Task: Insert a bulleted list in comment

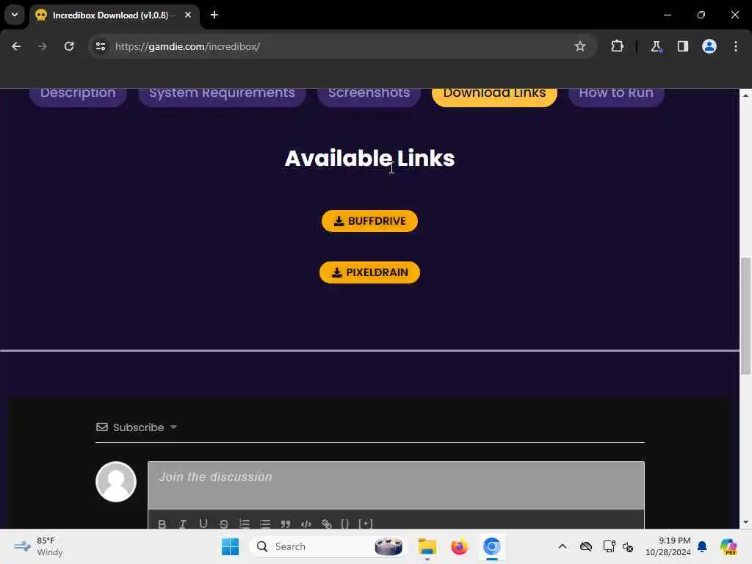Action: pos(265,524)
